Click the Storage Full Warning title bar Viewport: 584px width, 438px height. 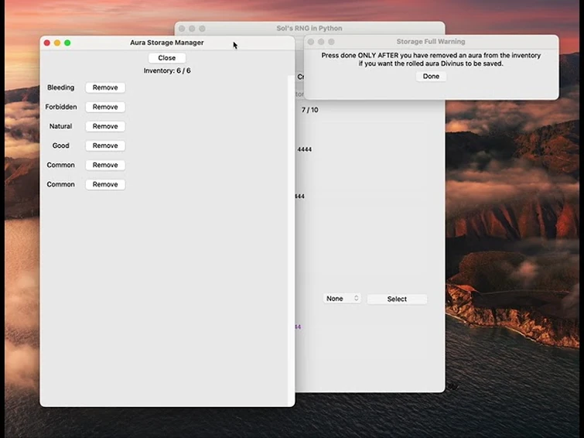click(431, 41)
